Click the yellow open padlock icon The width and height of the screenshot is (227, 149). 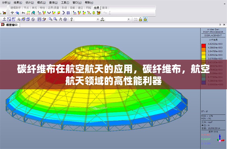(140, 19)
